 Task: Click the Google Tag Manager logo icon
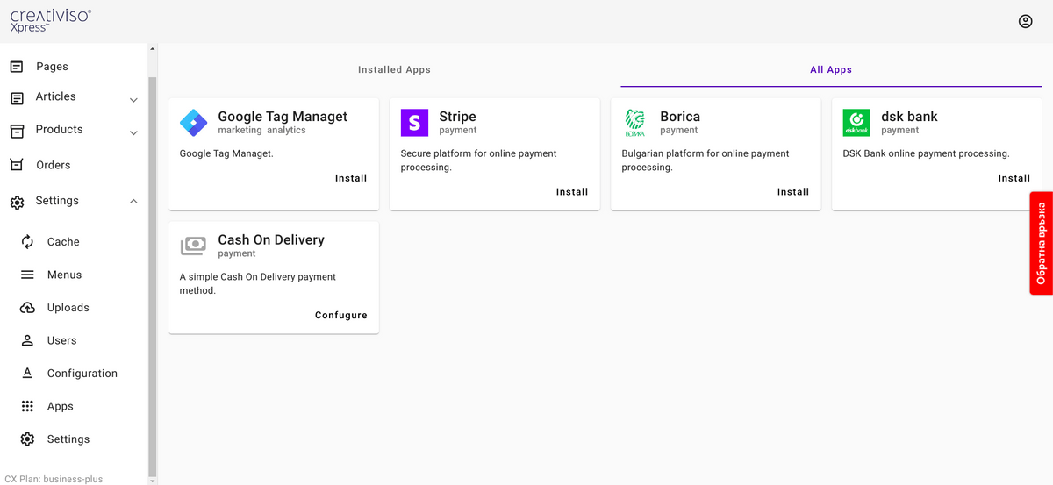193,123
